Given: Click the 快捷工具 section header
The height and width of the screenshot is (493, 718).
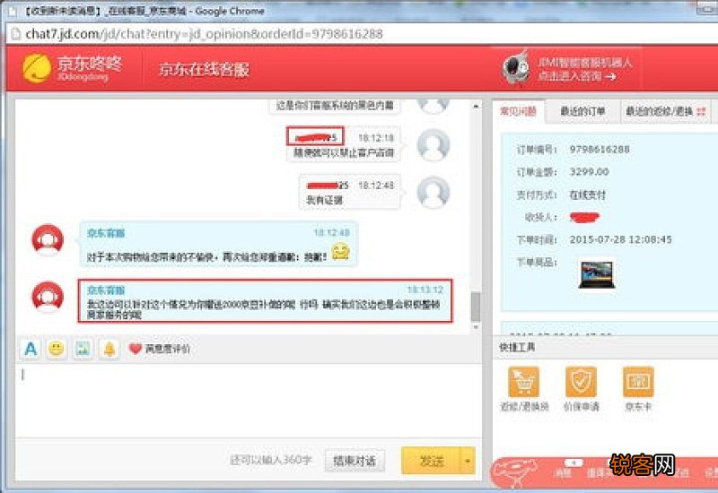Looking at the screenshot, I should click(x=518, y=347).
